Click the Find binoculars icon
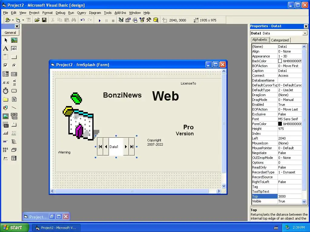Screen dimensions: 310x232 point(74,20)
